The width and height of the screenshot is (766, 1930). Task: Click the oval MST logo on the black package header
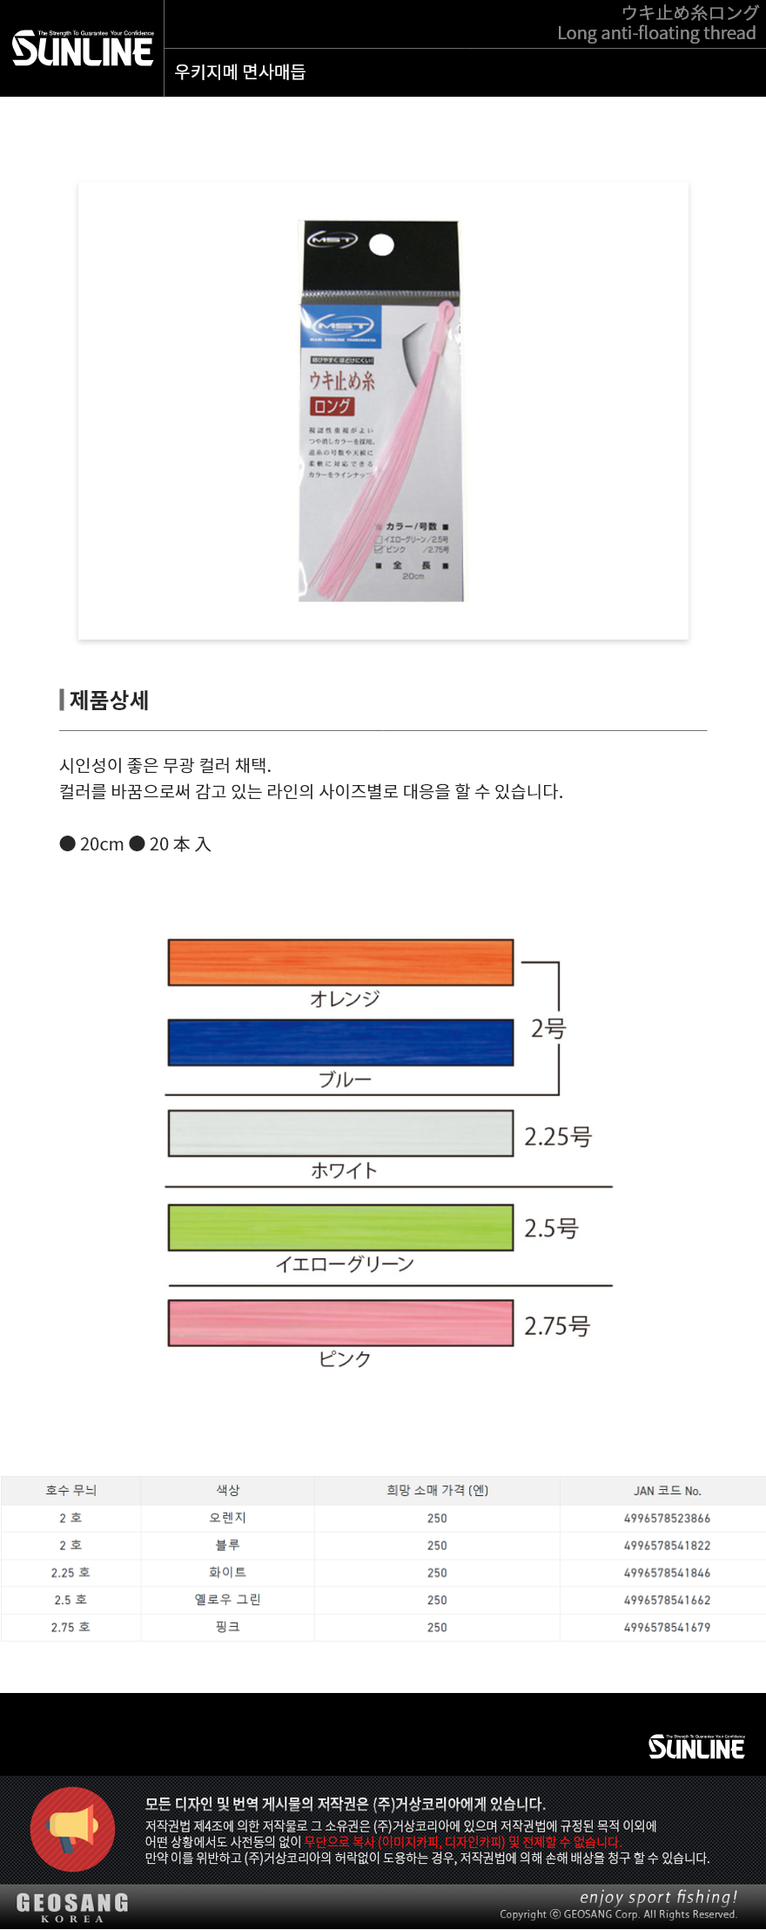[x=332, y=240]
